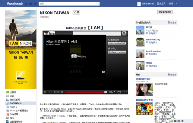The image size is (193, 123).
Task: Click the Home link in top bar
Action: coord(171,4)
